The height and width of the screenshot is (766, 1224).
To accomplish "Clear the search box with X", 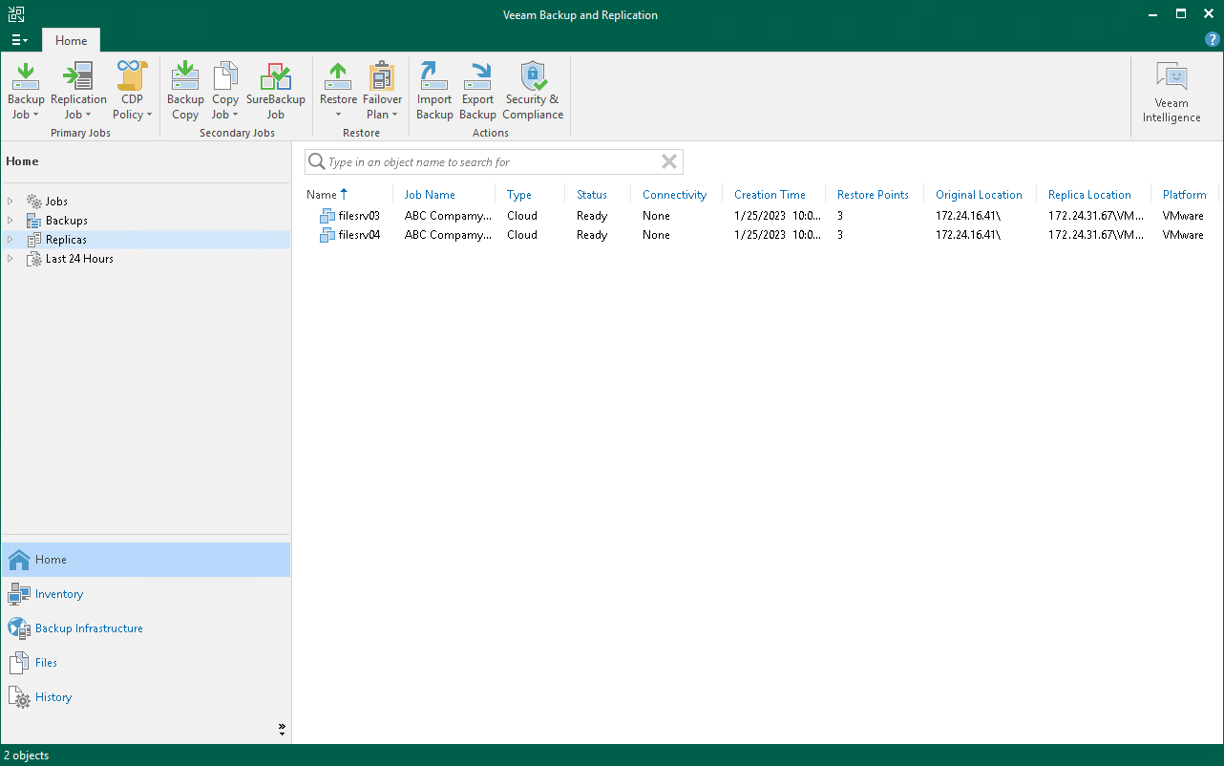I will (669, 161).
